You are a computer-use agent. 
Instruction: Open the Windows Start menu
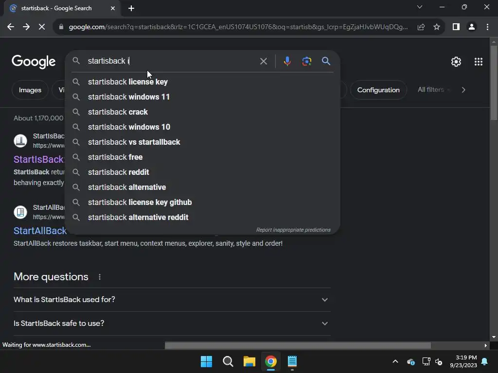[x=206, y=361]
